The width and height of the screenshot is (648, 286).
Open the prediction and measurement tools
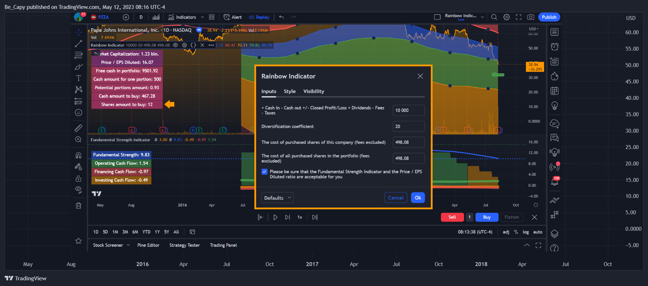point(79,101)
